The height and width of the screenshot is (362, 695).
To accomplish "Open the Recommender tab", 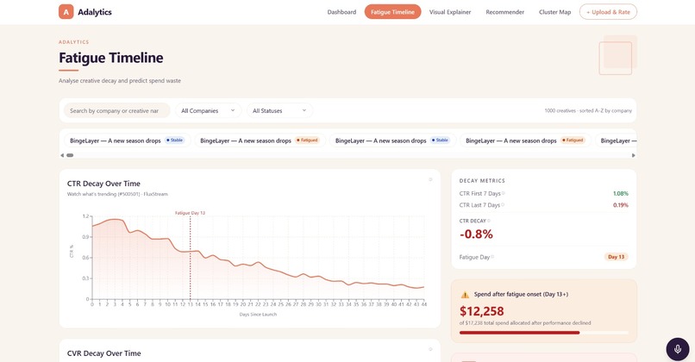I will (504, 12).
